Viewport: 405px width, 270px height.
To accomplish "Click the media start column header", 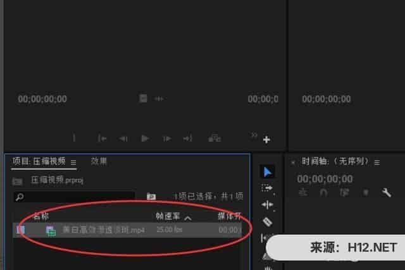I will click(230, 216).
